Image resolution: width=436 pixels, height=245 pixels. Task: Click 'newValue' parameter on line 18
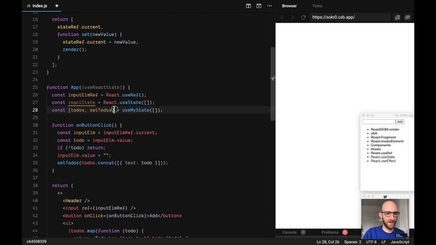pyautogui.click(x=103, y=35)
